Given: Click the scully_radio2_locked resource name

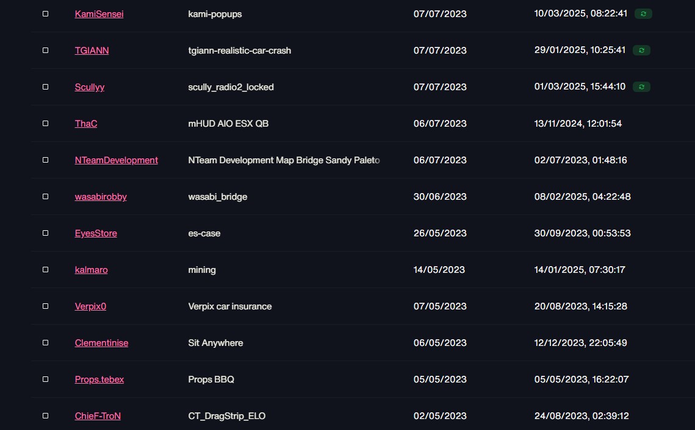Looking at the screenshot, I should (x=231, y=87).
